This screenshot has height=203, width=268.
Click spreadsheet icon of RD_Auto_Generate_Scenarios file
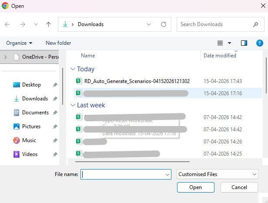pyautogui.click(x=79, y=81)
